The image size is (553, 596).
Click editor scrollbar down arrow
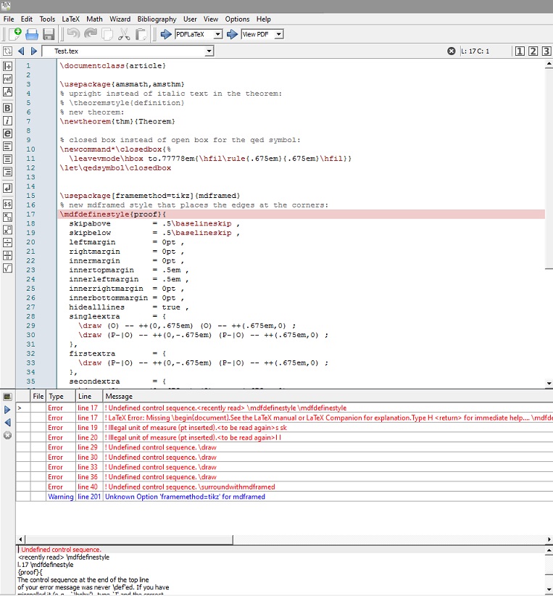[x=549, y=384]
